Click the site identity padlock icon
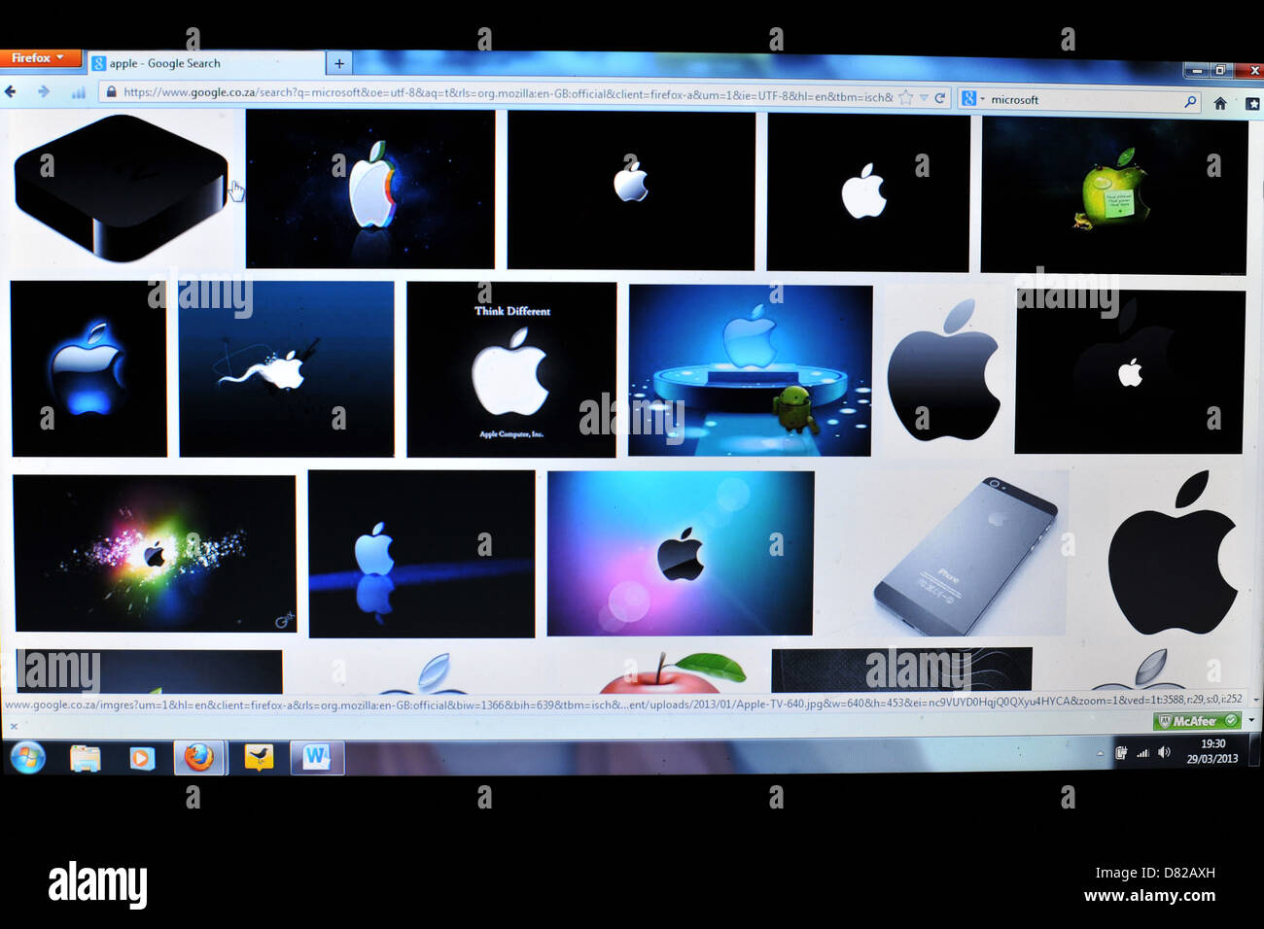This screenshot has width=1264, height=929. 111,92
